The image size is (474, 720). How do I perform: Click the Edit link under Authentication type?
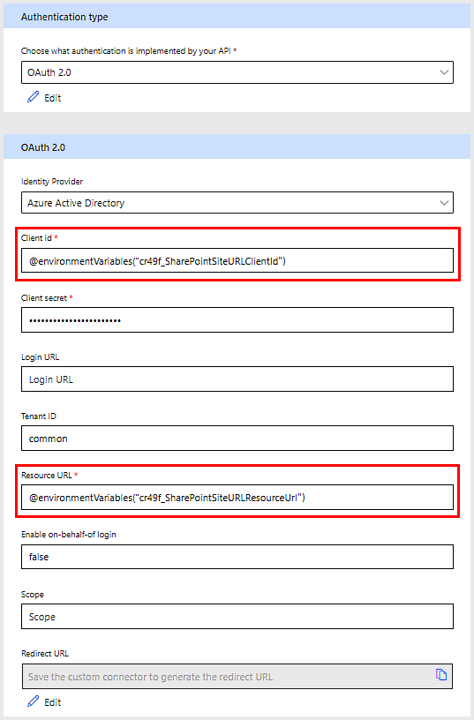point(52,98)
